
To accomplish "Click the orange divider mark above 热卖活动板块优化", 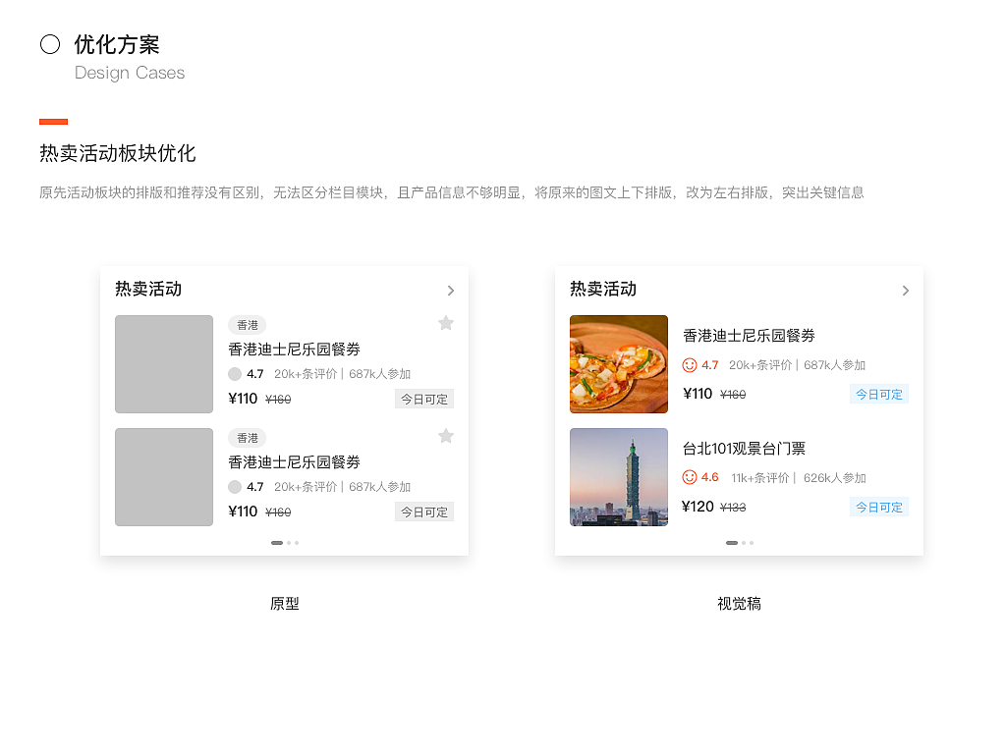I will pos(54,121).
